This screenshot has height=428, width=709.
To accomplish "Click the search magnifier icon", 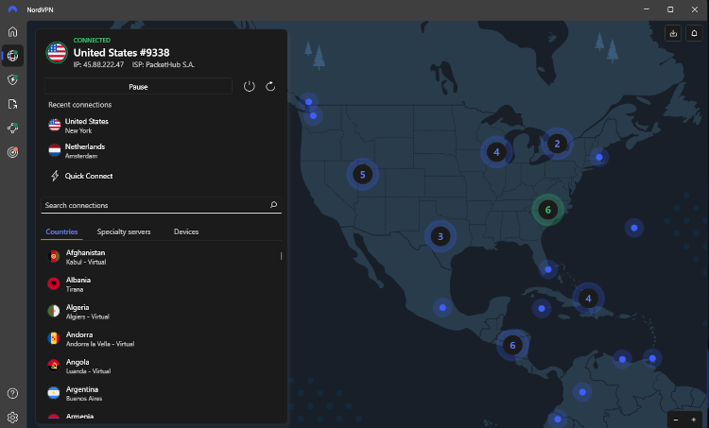I will pos(273,205).
